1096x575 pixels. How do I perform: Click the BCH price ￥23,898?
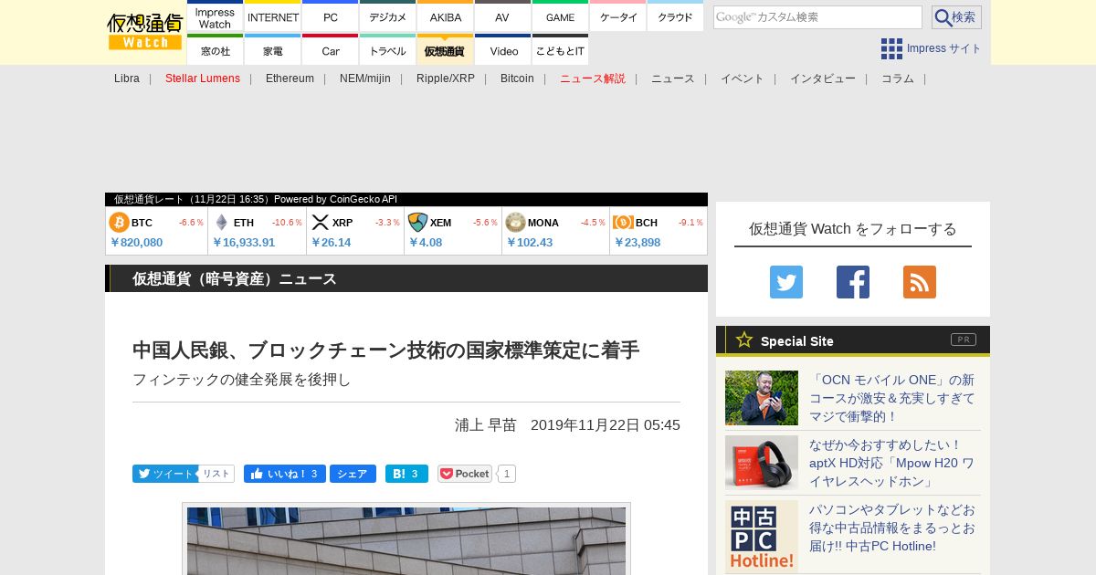coord(638,243)
